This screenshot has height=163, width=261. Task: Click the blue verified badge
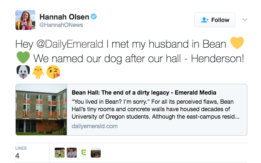click(x=94, y=17)
